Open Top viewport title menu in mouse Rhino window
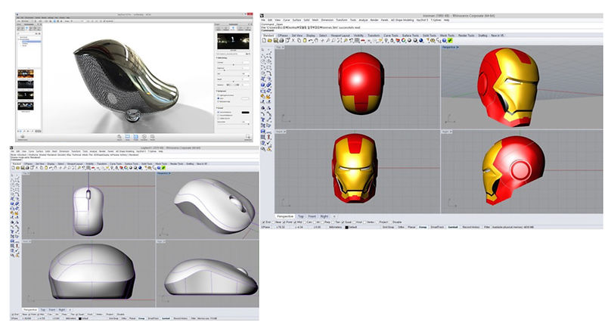This screenshot has width=605, height=332. [26, 173]
